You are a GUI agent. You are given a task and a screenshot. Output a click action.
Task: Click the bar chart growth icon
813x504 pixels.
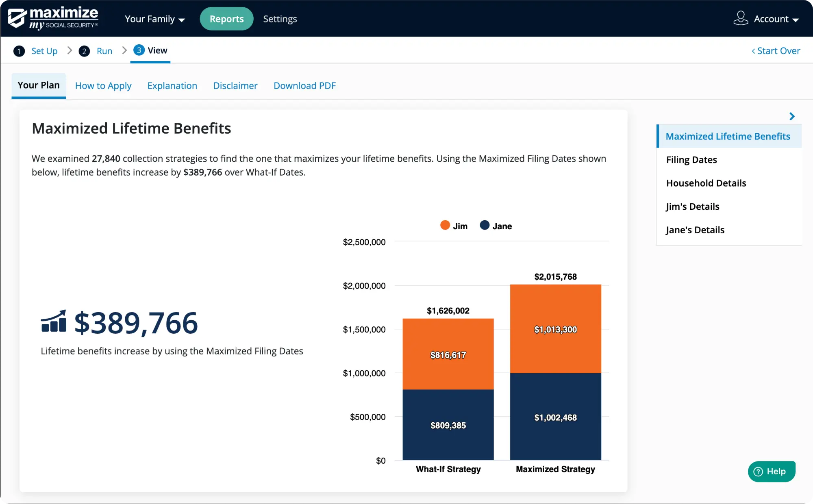point(54,322)
